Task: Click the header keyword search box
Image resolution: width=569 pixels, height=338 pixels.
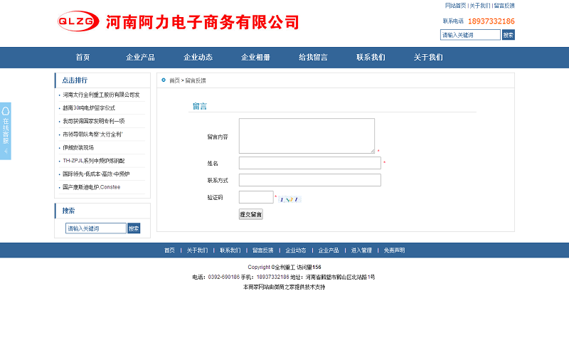Action: [x=470, y=35]
